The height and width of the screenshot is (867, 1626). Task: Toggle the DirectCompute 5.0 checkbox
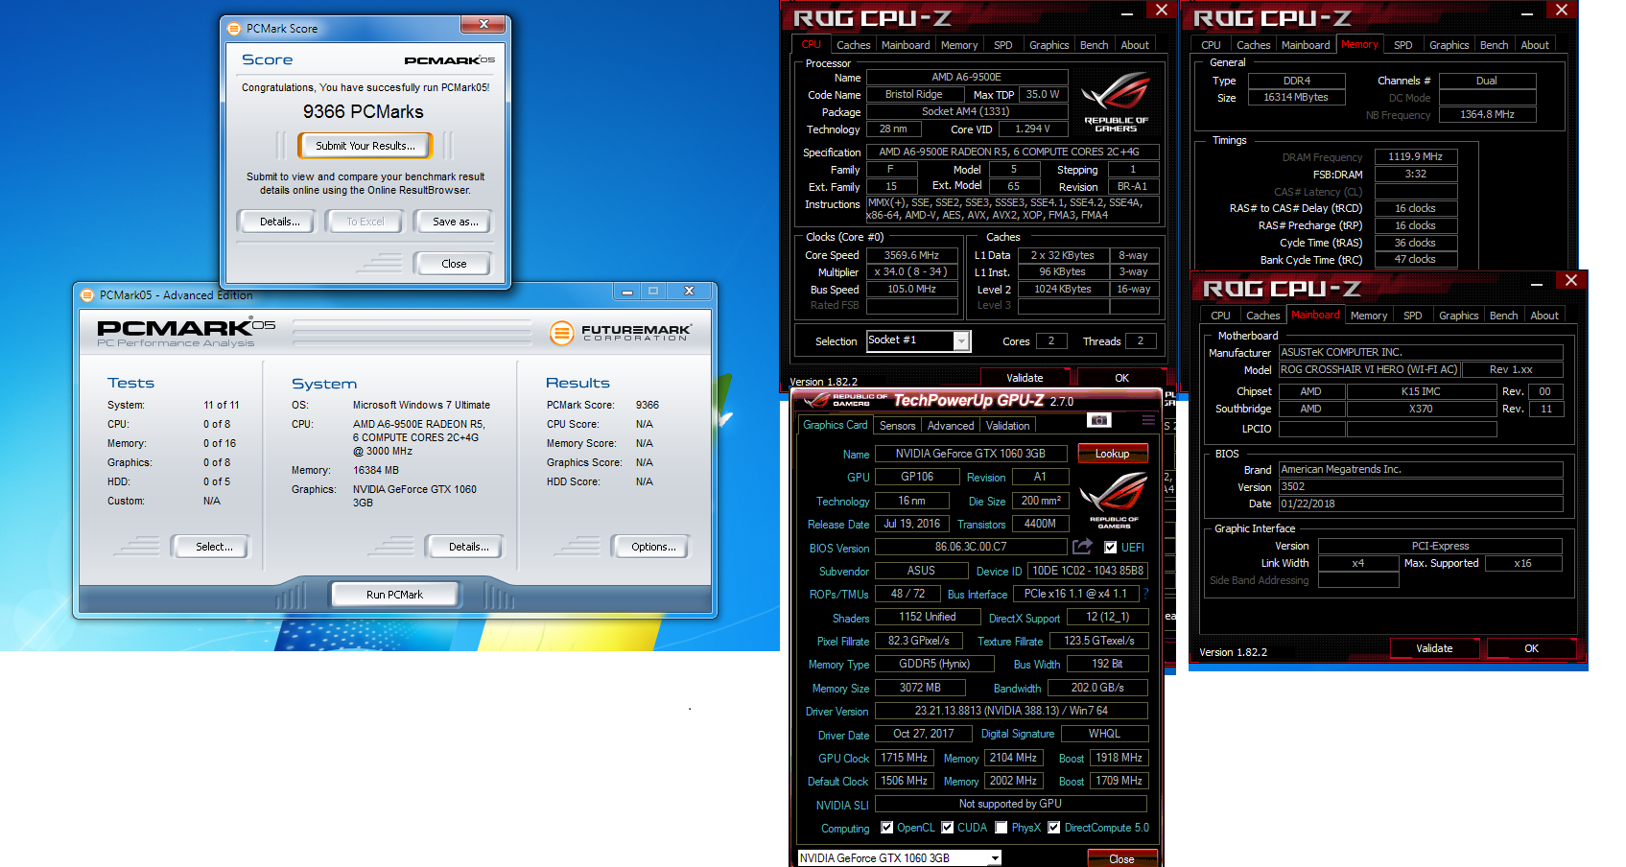pos(1054,828)
